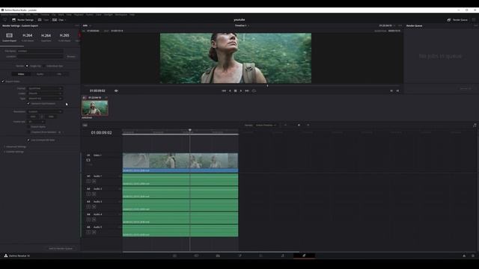Viewport: 479px width, 269px height.
Task: Open the Workspace menu
Action: [x=121, y=15]
